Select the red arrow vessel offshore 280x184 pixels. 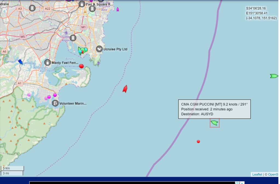tap(125, 89)
